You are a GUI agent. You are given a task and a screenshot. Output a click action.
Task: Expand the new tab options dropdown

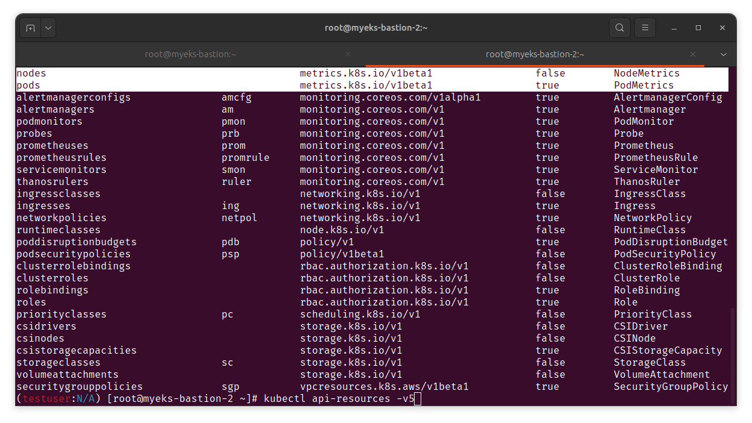point(48,28)
